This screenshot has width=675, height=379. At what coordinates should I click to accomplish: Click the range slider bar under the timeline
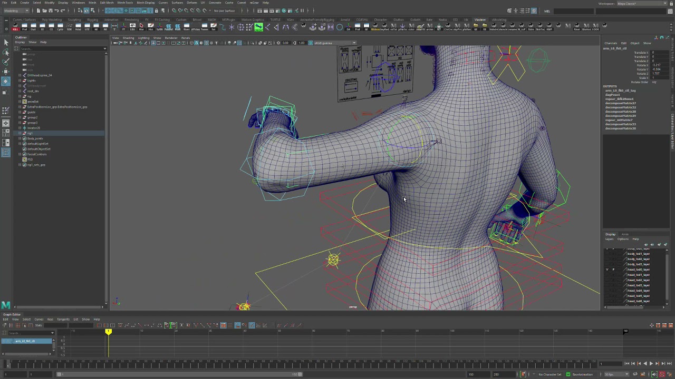(179, 374)
